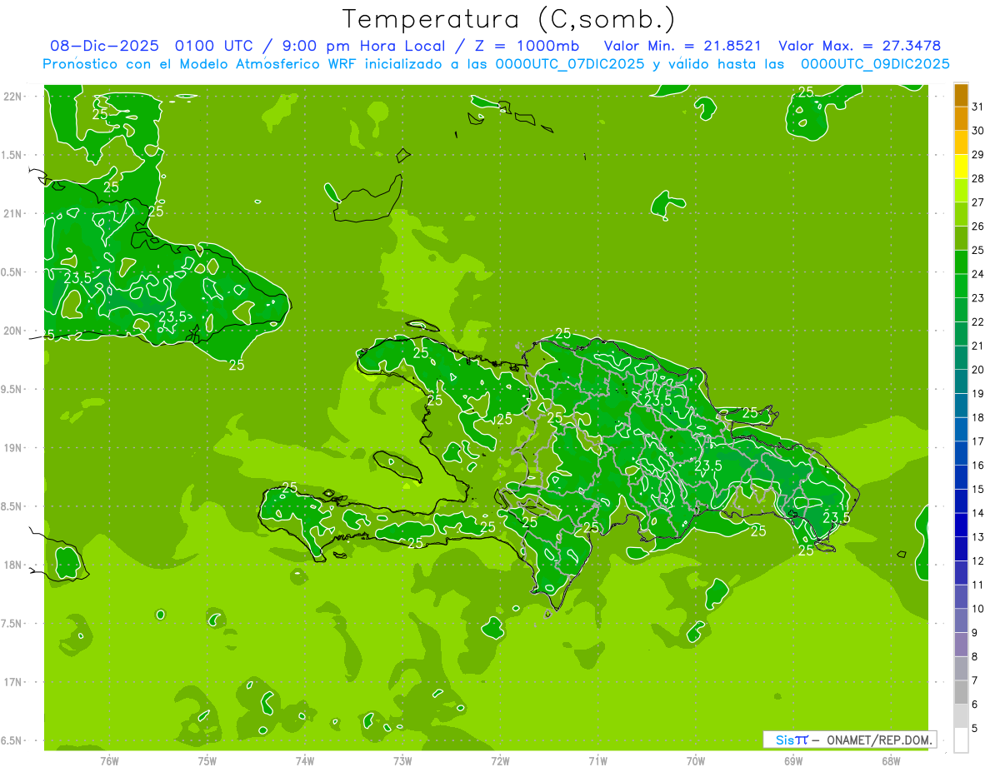Click the 68W longitude axis label
This screenshot has width=1000, height=772.
[891, 760]
